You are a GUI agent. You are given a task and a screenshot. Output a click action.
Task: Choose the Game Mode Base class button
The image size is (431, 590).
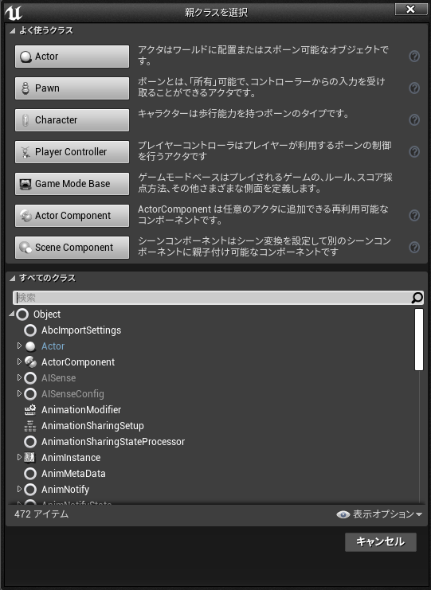pos(72,184)
